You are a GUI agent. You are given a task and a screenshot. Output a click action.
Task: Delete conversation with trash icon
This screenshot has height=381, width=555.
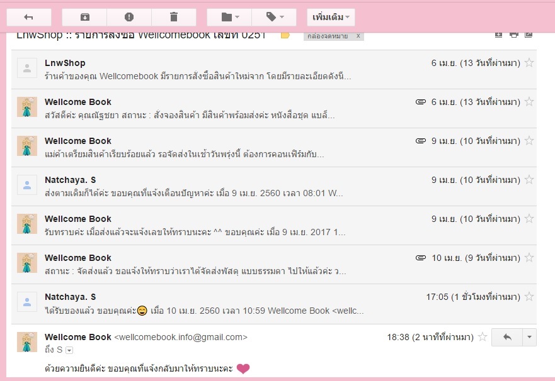point(174,17)
